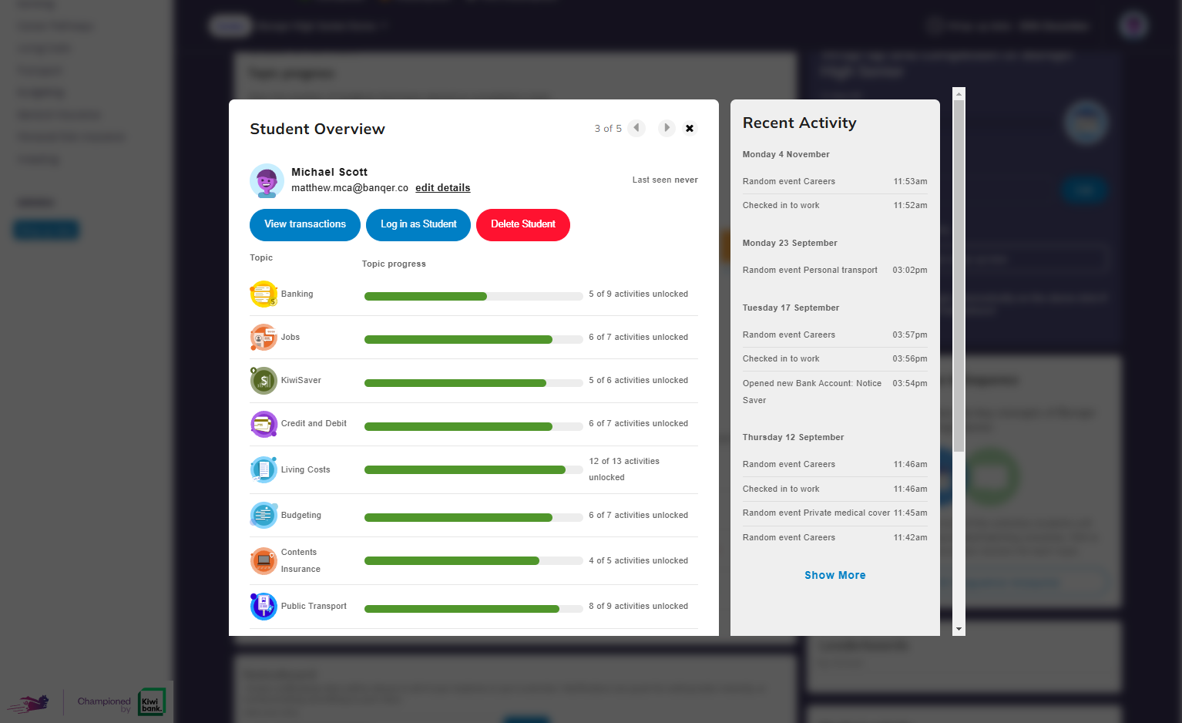Click the Jobs progress bar
The width and height of the screenshot is (1182, 723).
pyautogui.click(x=473, y=340)
